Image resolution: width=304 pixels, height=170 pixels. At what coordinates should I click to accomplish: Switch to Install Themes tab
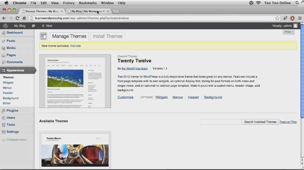pyautogui.click(x=108, y=37)
